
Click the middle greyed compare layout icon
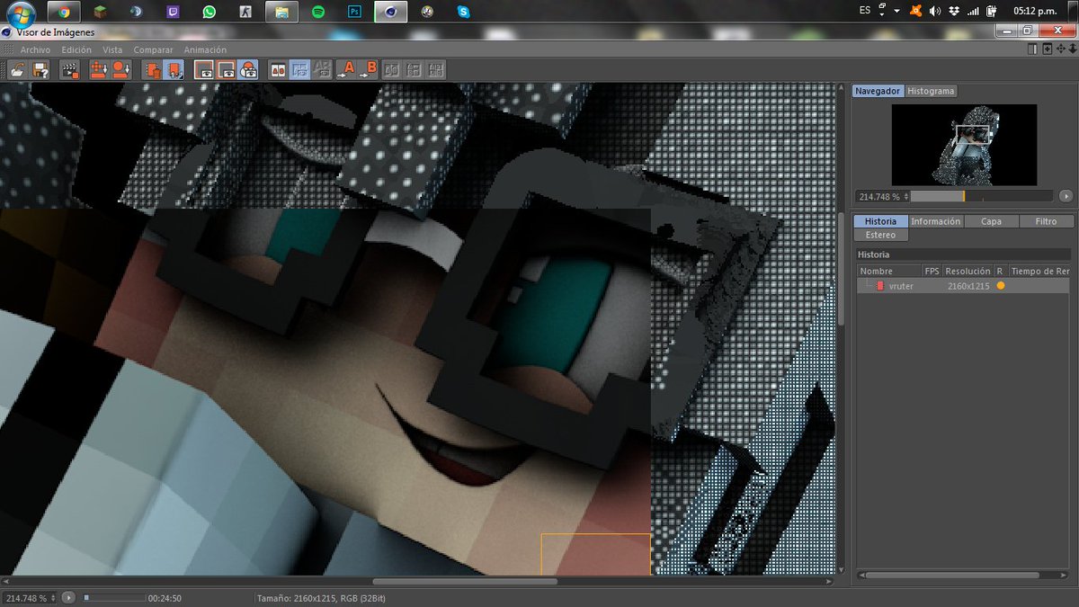click(x=414, y=69)
